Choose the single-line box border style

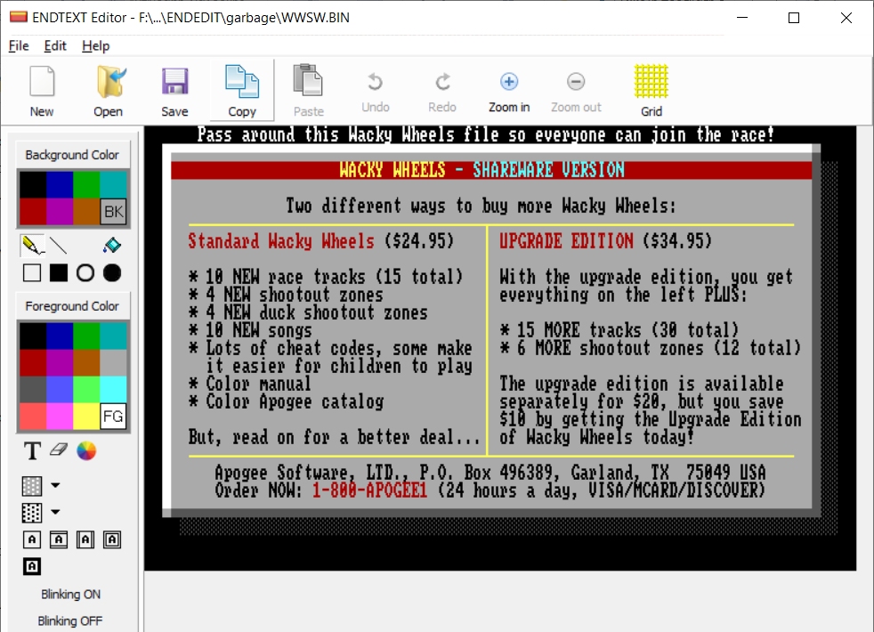click(32, 539)
